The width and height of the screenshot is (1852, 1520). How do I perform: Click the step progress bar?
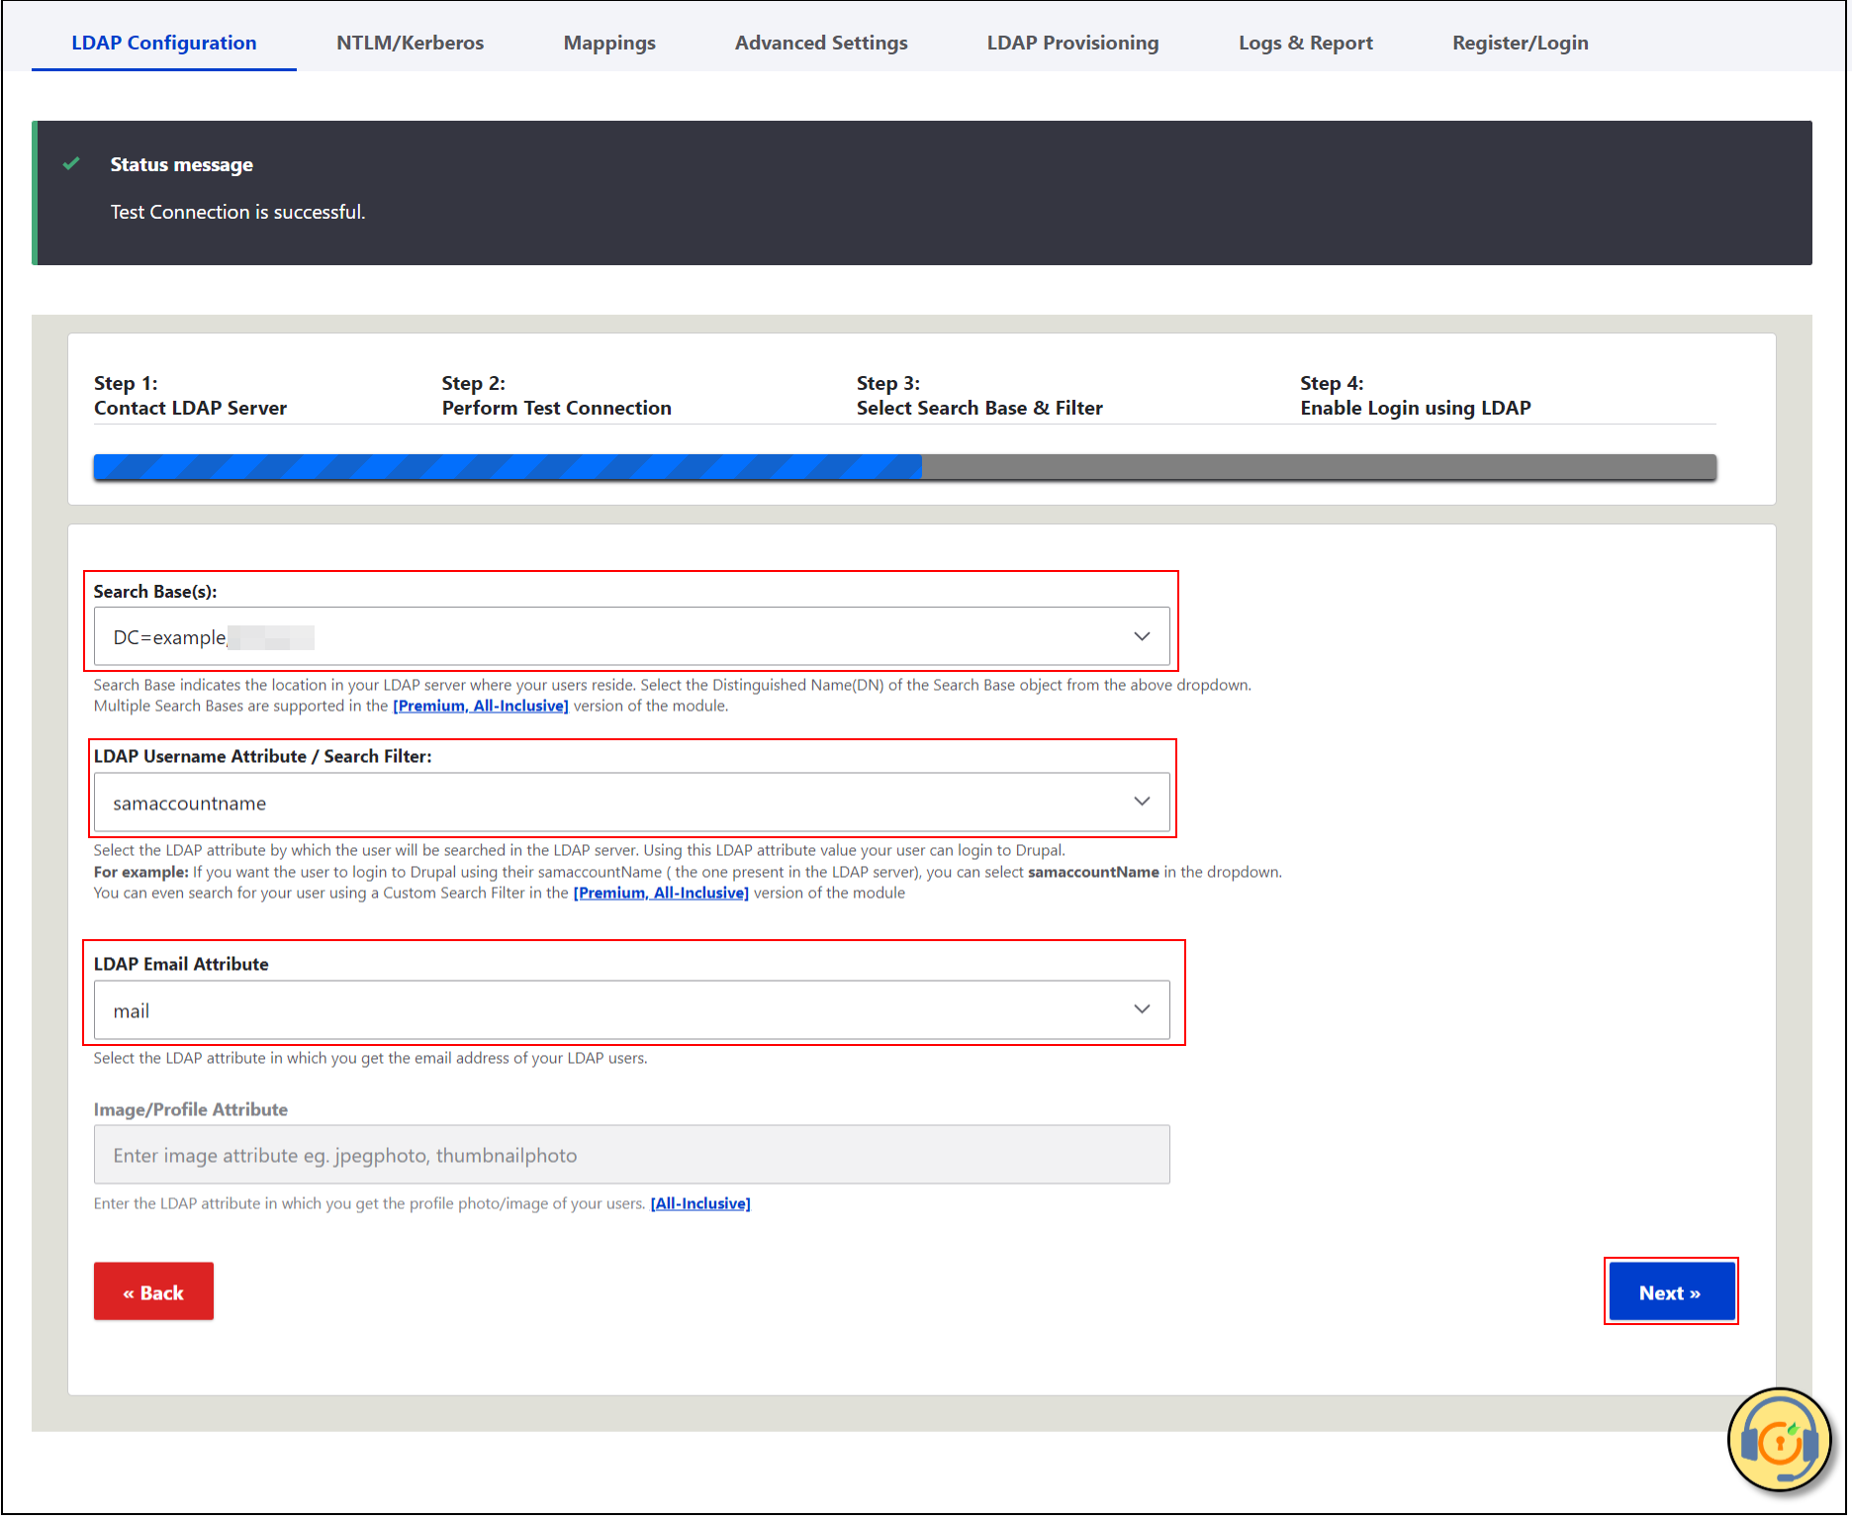(904, 467)
